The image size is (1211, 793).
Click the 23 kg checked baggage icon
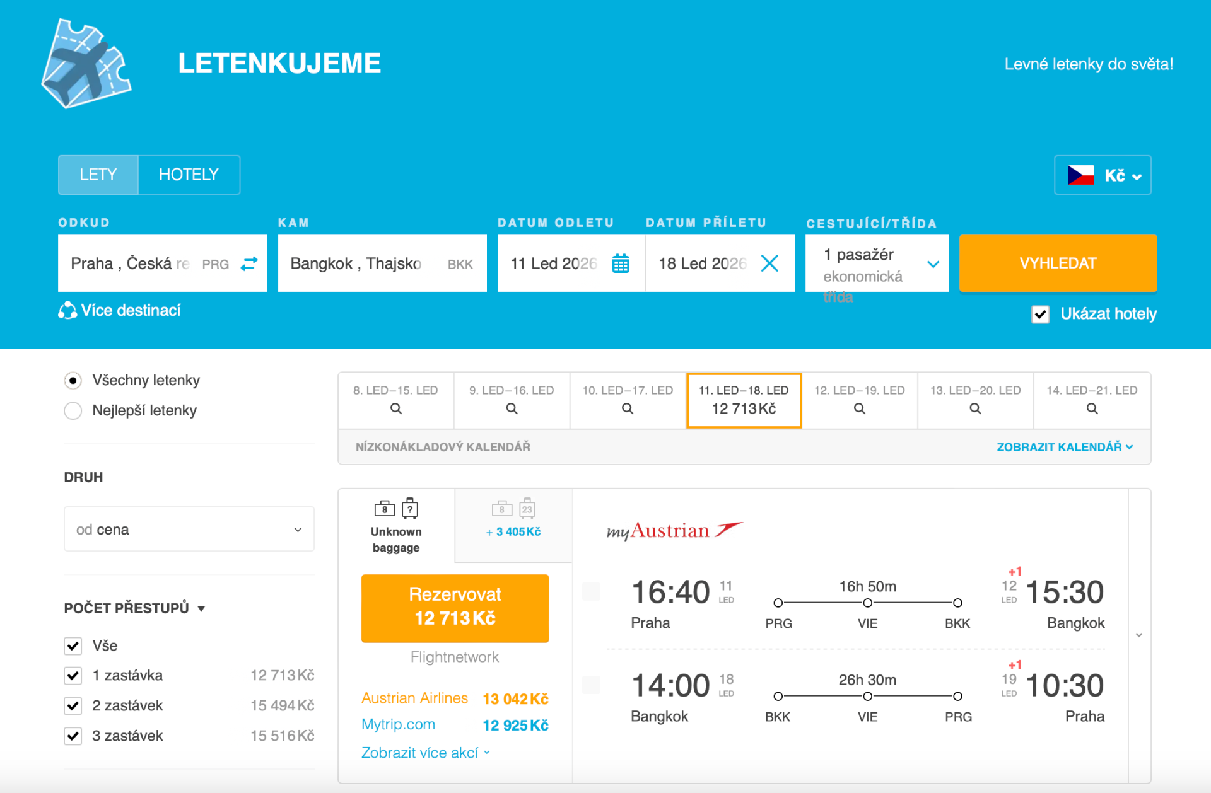527,508
